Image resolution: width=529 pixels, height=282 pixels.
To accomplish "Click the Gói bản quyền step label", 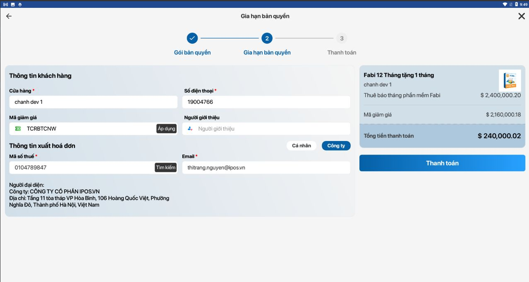I will coord(192,53).
